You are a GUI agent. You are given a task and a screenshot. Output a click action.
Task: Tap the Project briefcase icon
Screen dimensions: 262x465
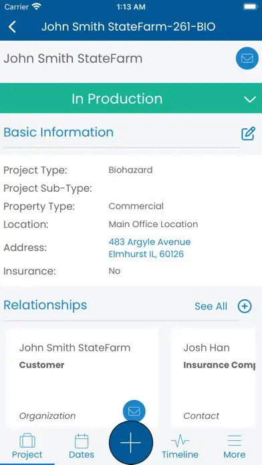(27, 441)
